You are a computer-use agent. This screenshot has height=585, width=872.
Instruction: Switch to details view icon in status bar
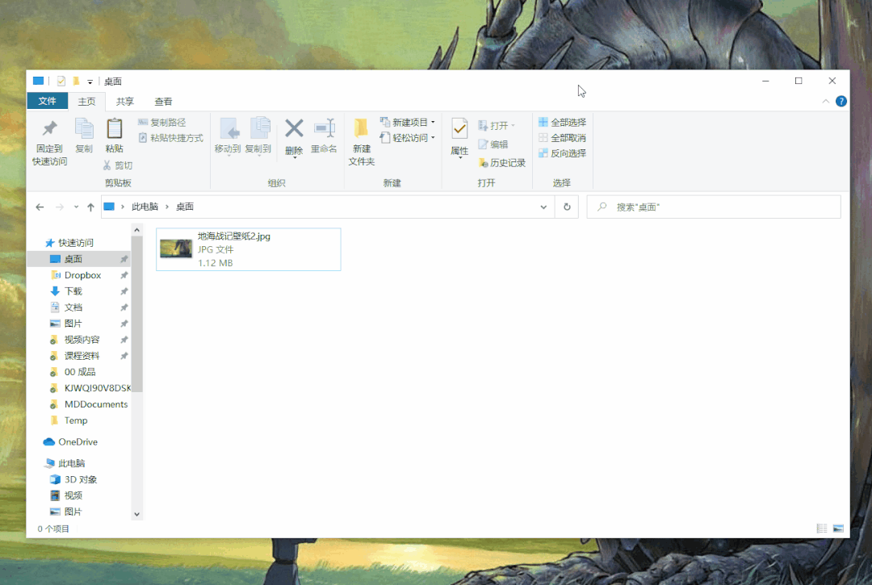(x=822, y=529)
